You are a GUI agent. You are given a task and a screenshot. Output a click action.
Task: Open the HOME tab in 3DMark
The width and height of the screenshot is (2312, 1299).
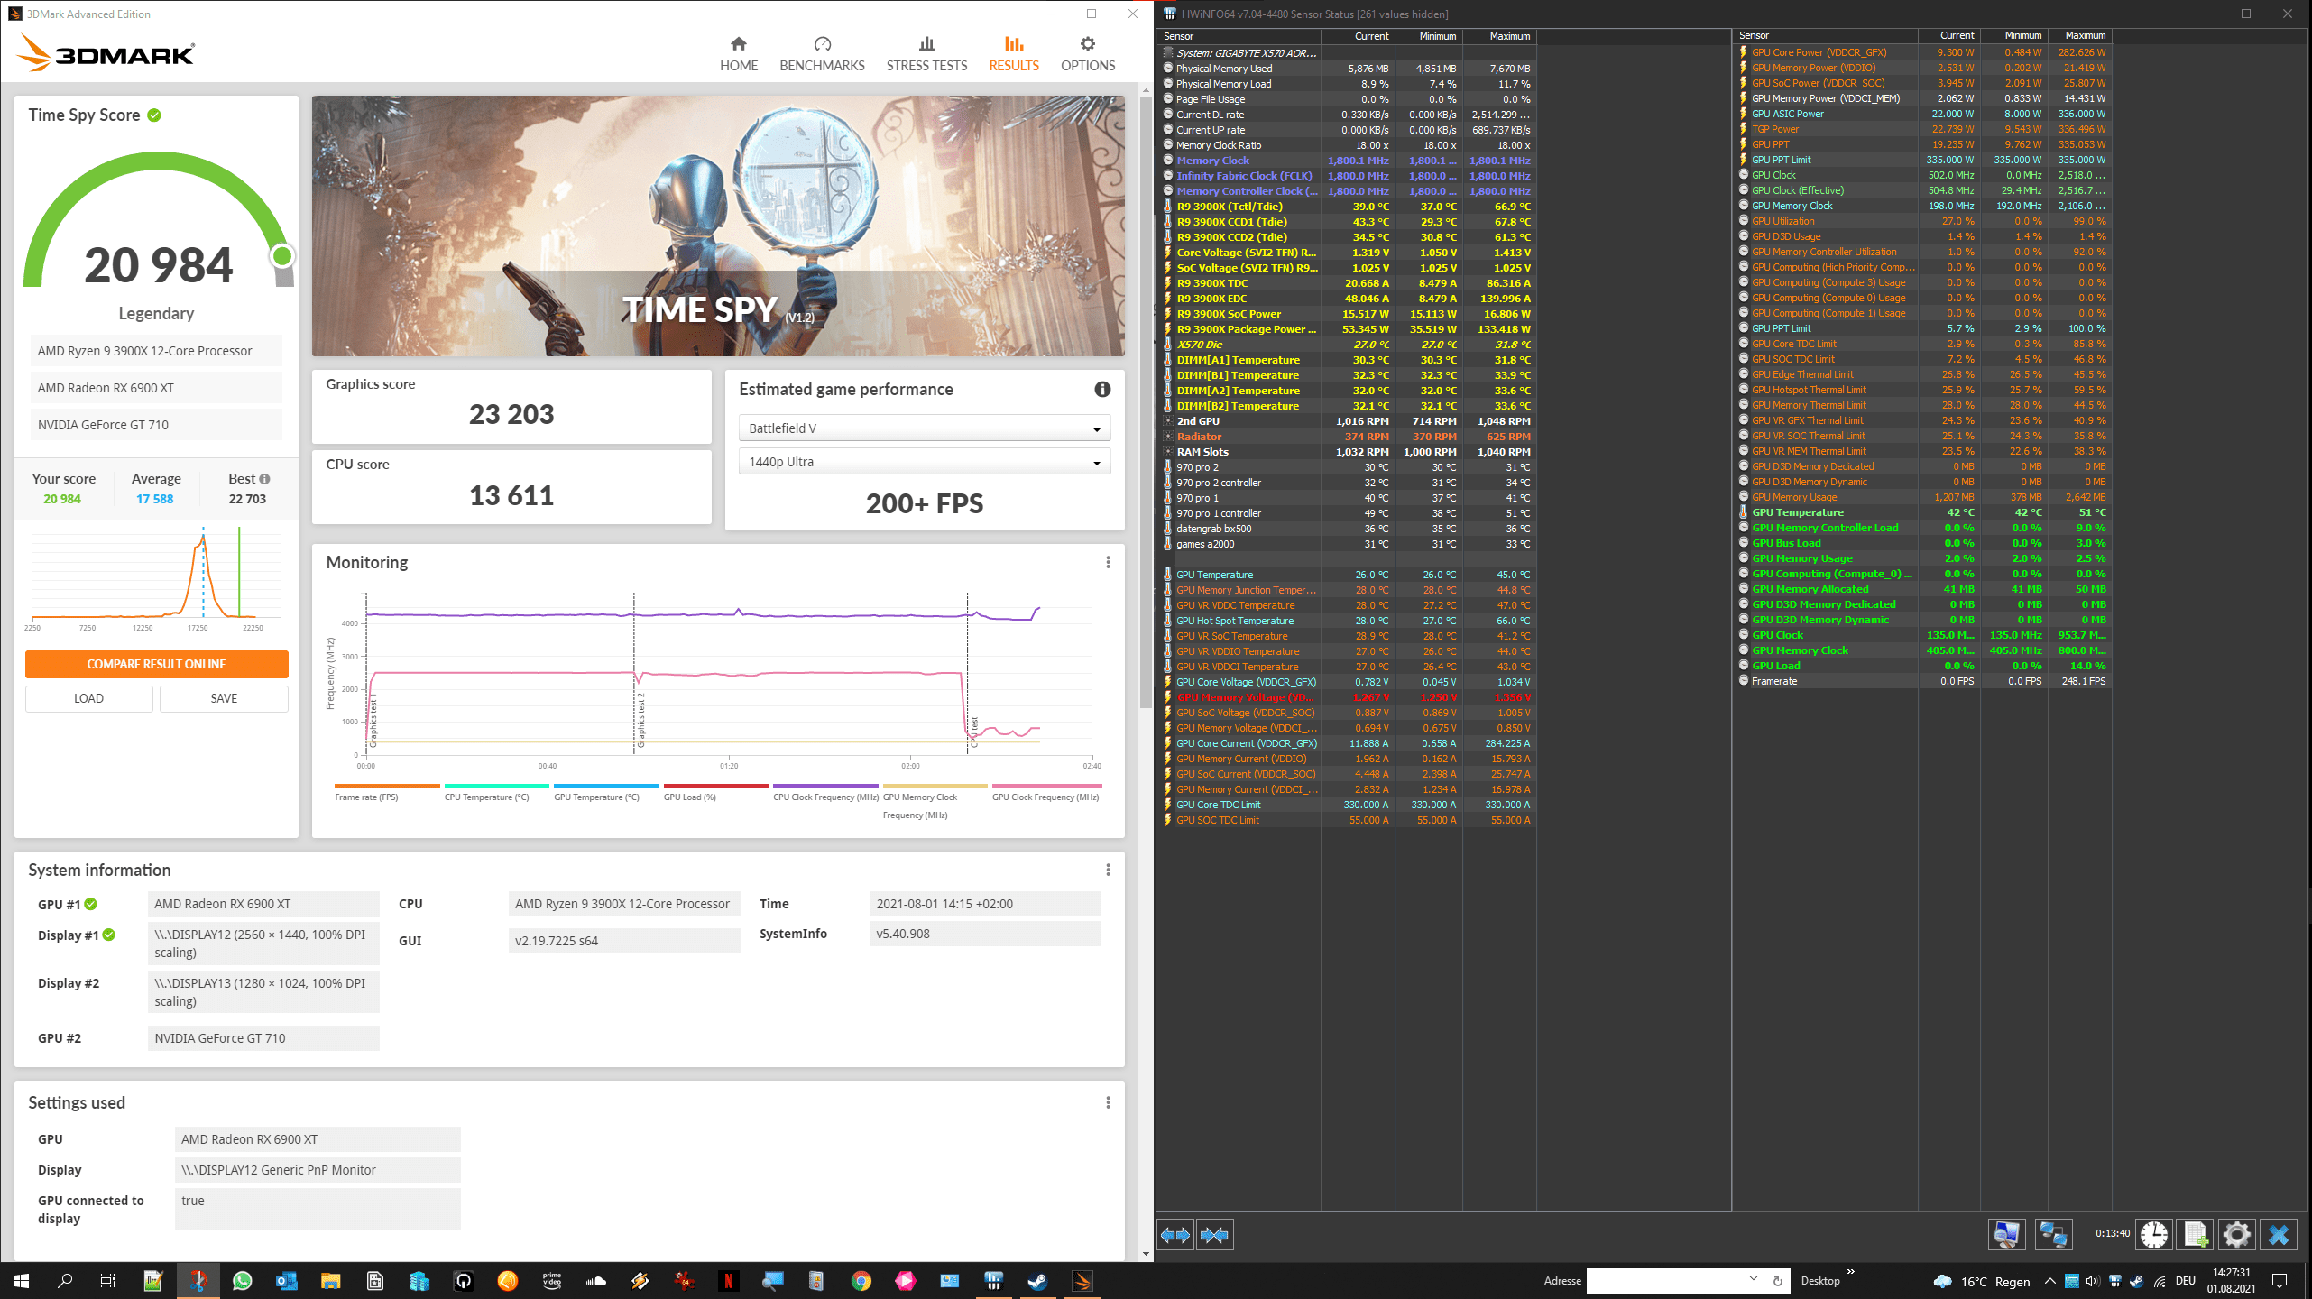(738, 54)
